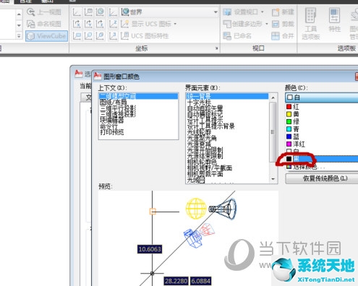This screenshot has width=358, height=286.
Task: Open UCS 图标特性 settings
Action: coord(145,36)
